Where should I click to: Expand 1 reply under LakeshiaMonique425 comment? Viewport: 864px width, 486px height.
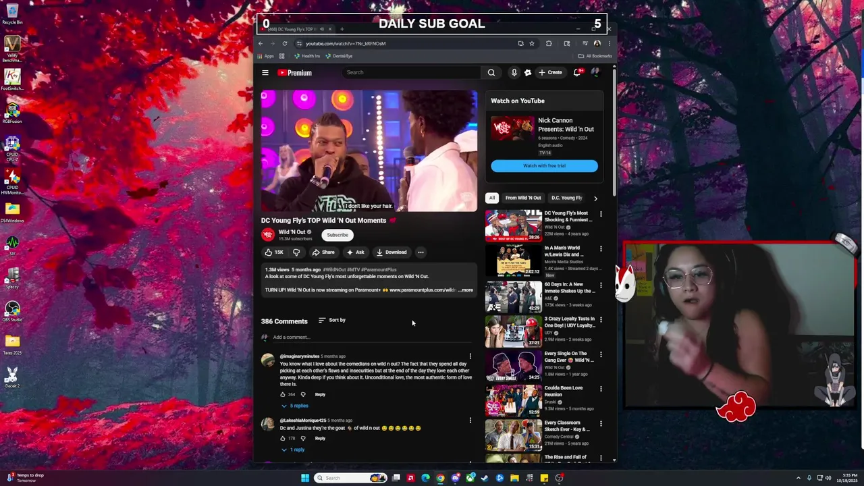293,450
